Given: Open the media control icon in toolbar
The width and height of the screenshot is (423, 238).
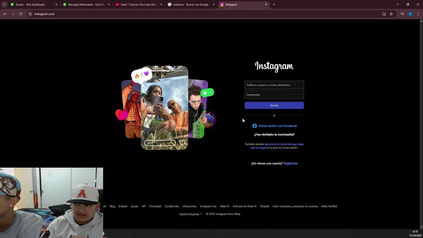Looking at the screenshot, I should 402,14.
